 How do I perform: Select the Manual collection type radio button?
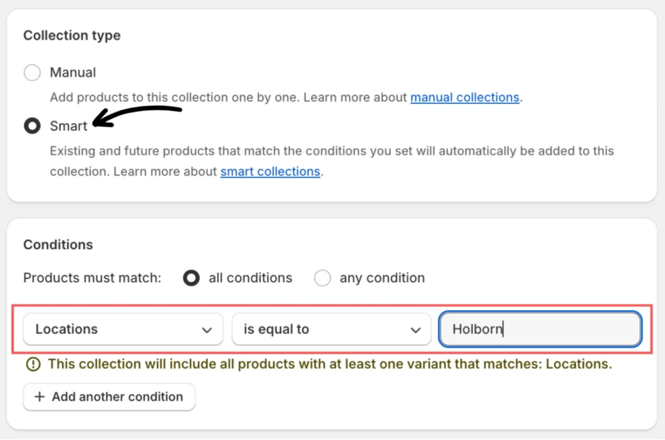32,73
